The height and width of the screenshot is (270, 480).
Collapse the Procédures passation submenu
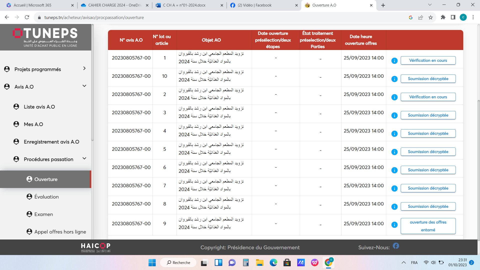84,158
